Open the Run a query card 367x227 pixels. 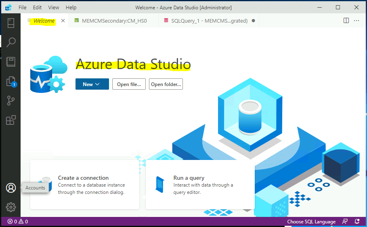click(200, 185)
